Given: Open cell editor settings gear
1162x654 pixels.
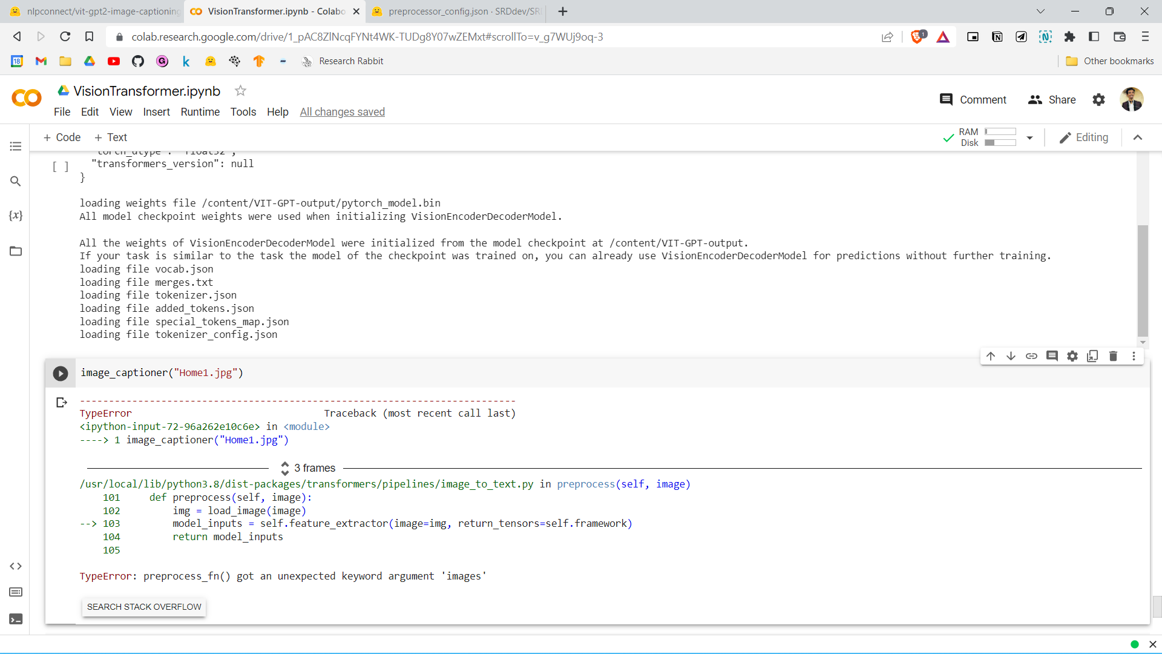Looking at the screenshot, I should (1072, 356).
